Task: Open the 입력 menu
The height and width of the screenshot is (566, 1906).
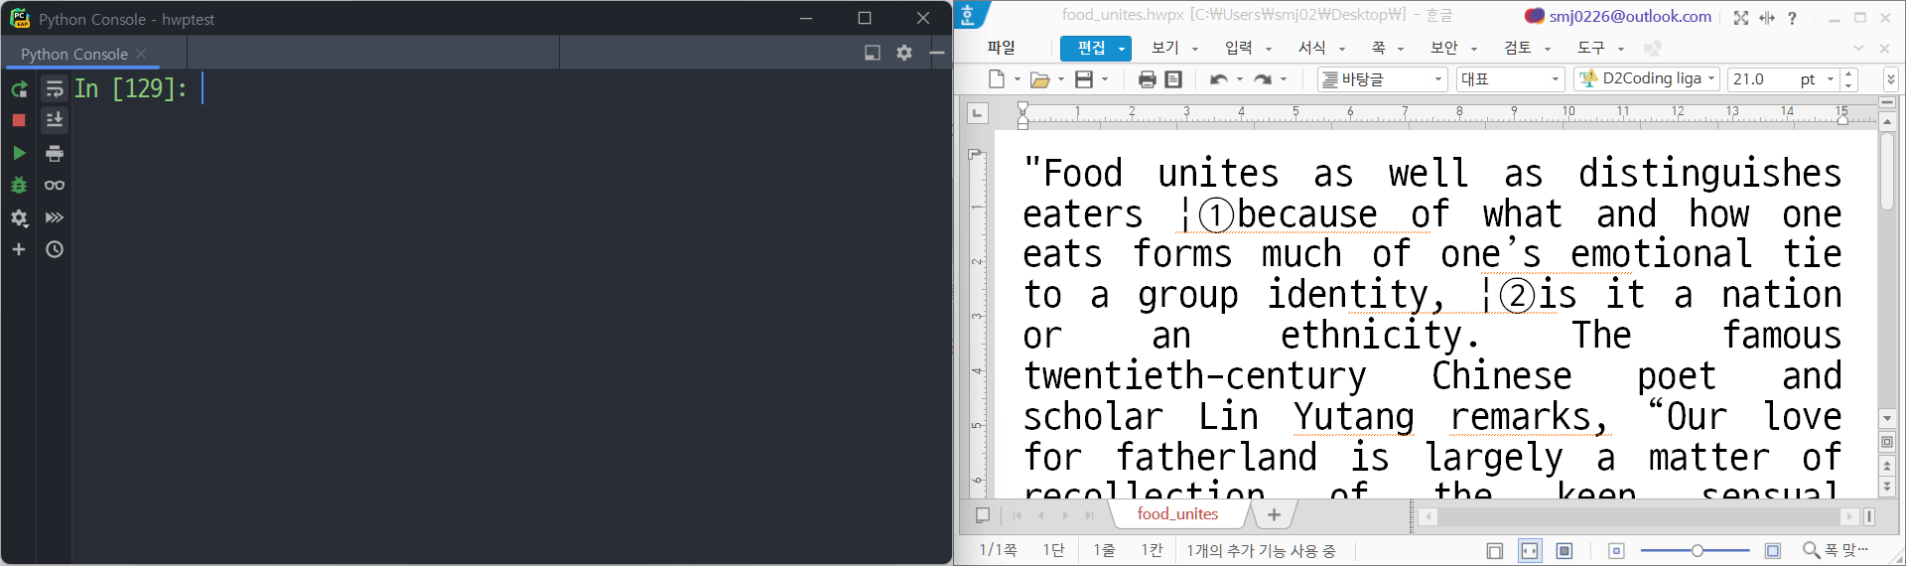Action: pos(1238,48)
